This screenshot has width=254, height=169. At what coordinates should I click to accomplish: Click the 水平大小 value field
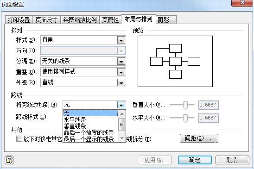(209, 118)
